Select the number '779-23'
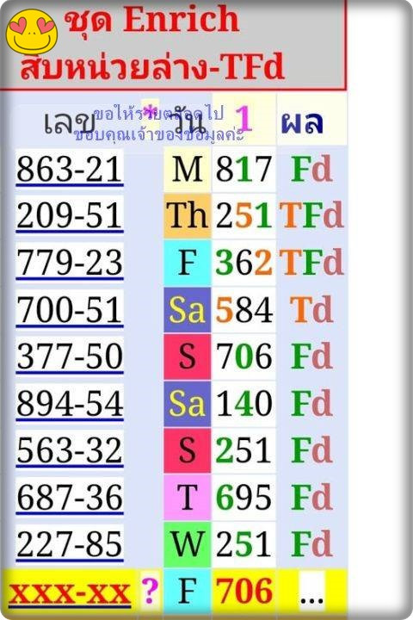 (x=70, y=263)
